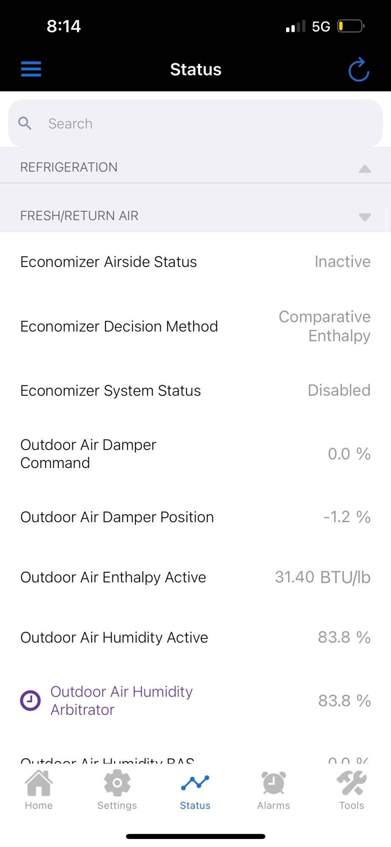This screenshot has height=847, width=391.
Task: Collapse the Fresh/Return Air section arrow
Action: point(364,217)
